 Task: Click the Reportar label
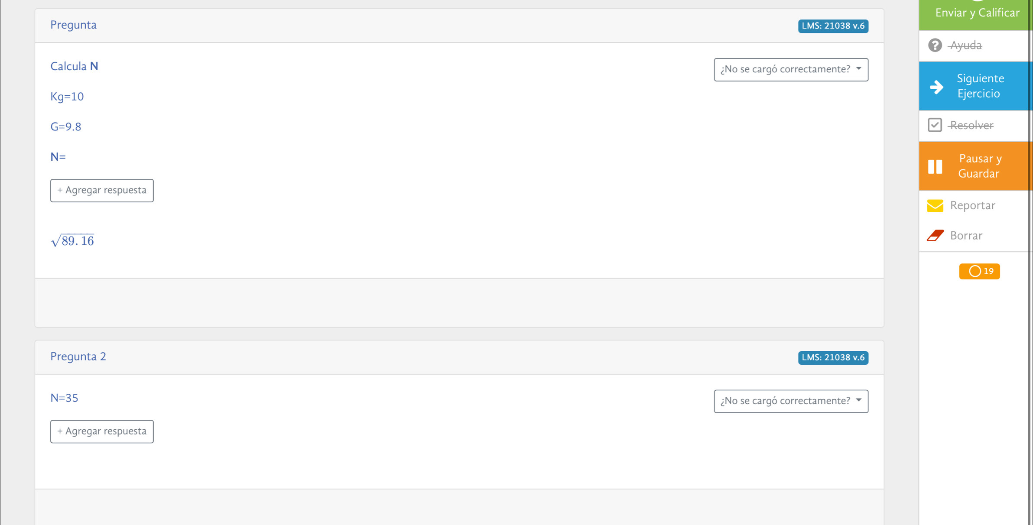pos(972,206)
